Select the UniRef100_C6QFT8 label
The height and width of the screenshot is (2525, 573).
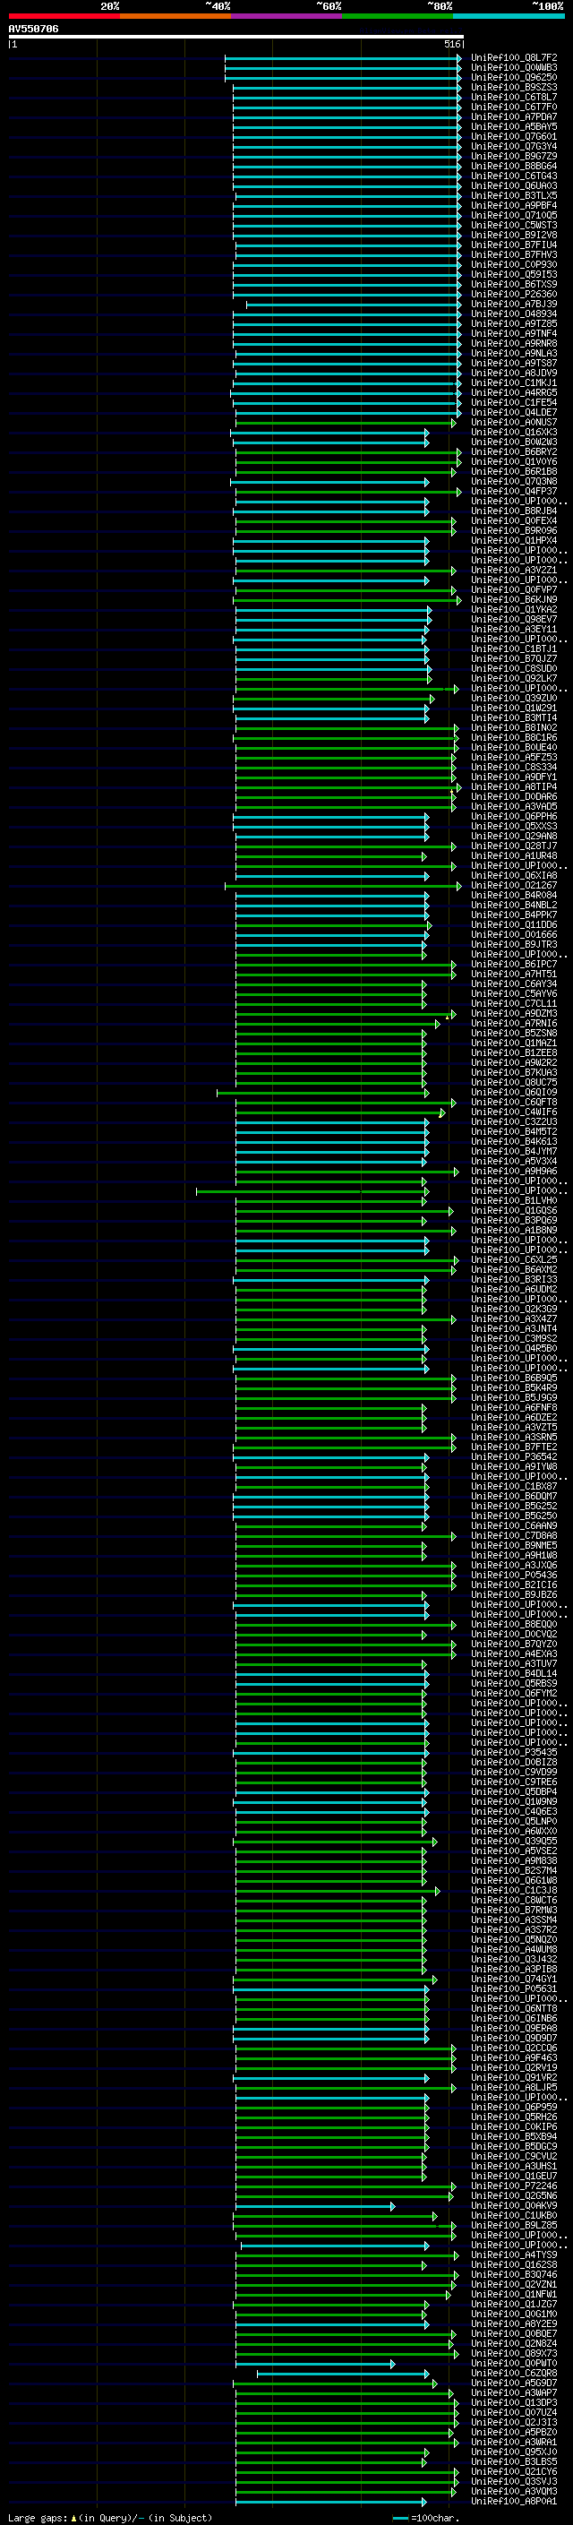click(x=514, y=1102)
